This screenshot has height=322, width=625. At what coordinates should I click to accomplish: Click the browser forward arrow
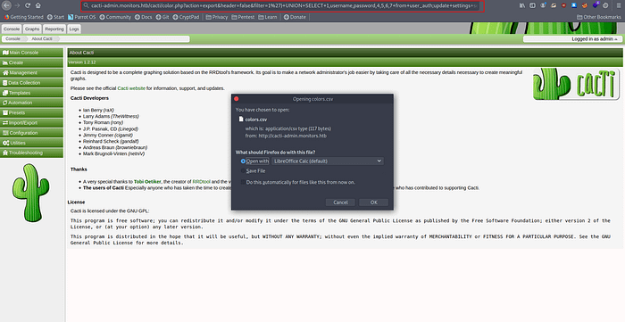click(x=17, y=5)
